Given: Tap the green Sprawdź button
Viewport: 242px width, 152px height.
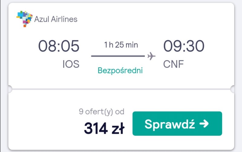Looking at the screenshot, I should [x=177, y=123].
